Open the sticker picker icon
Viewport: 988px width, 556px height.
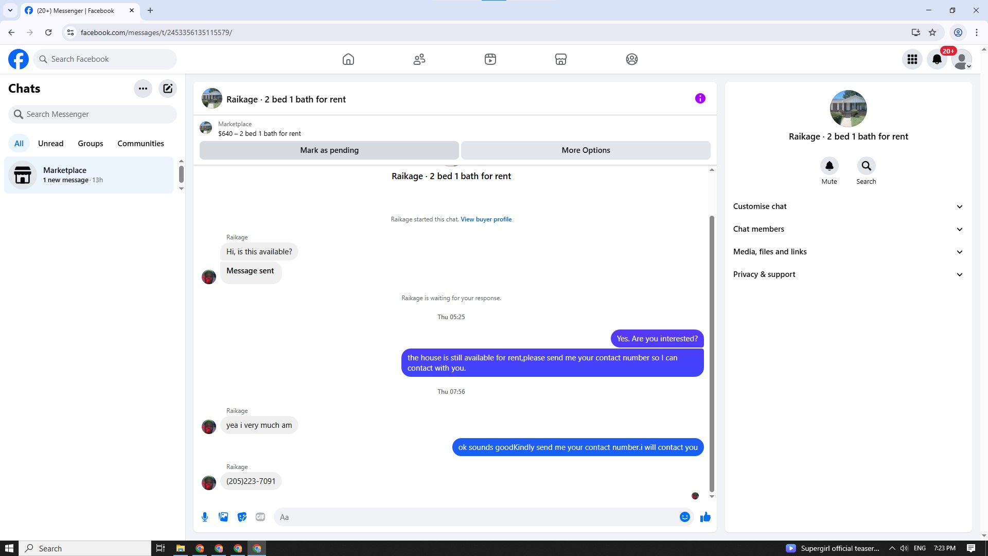(x=242, y=517)
